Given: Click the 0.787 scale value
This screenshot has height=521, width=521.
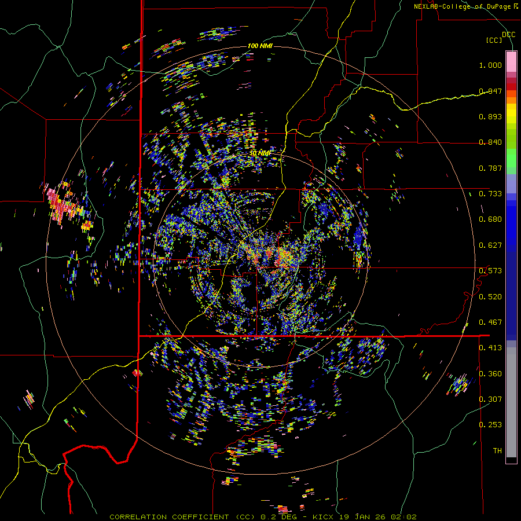Looking at the screenshot, I should (490, 168).
